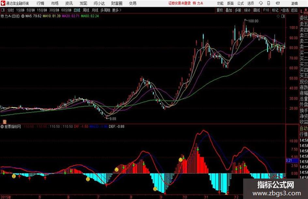
Task: Click the MA10: 81.39 indicator label
Action: 51,16
